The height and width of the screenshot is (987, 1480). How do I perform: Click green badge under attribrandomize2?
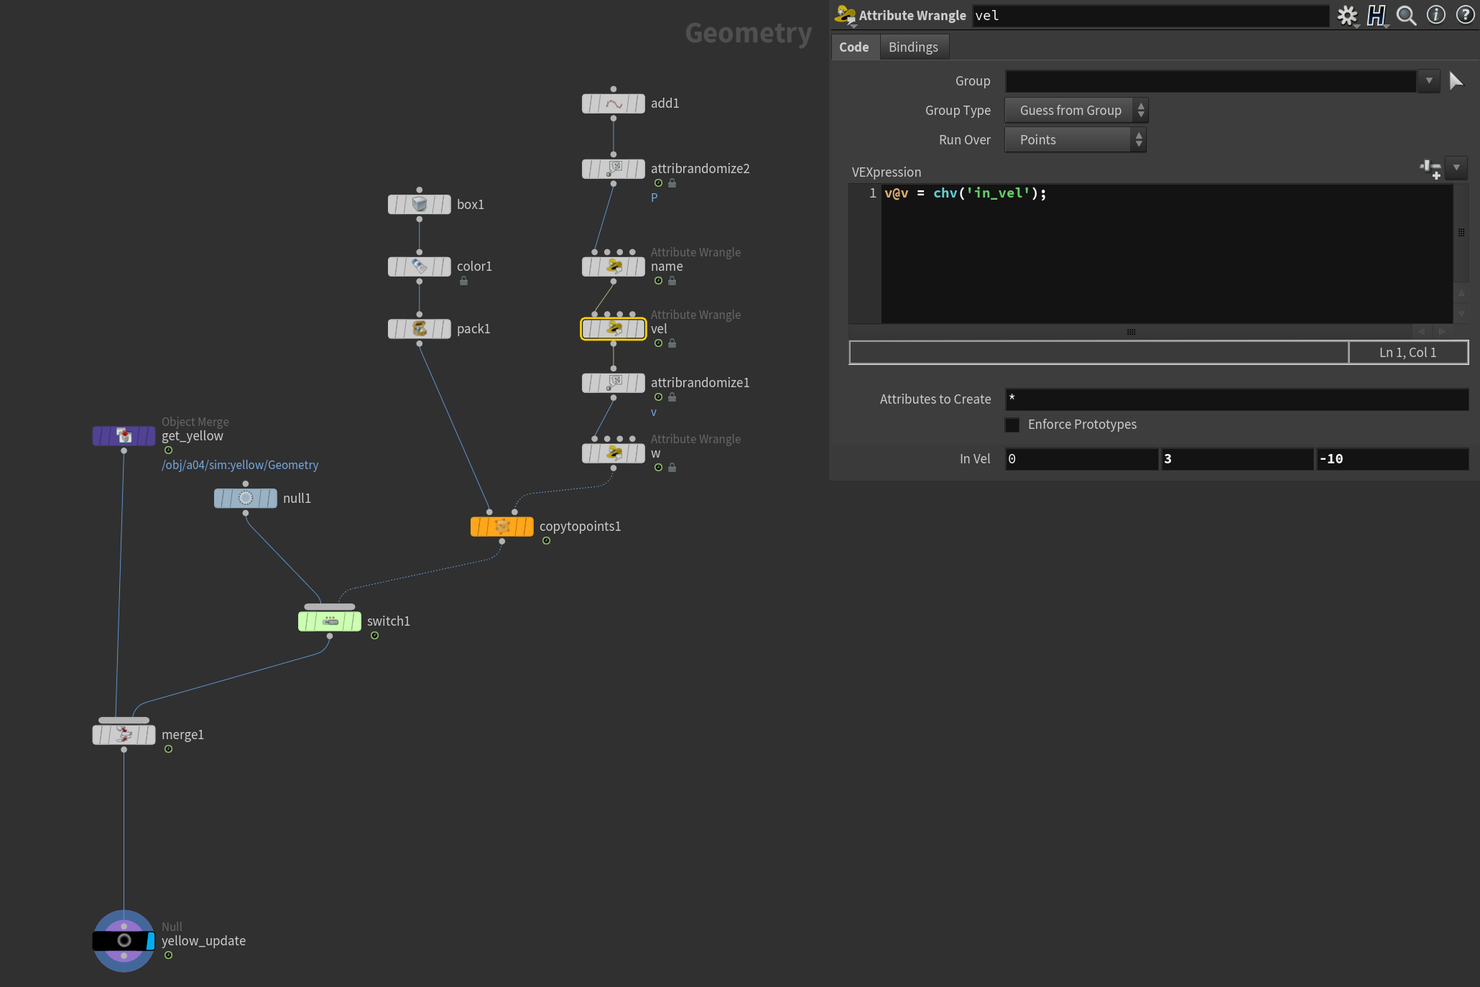tap(658, 183)
